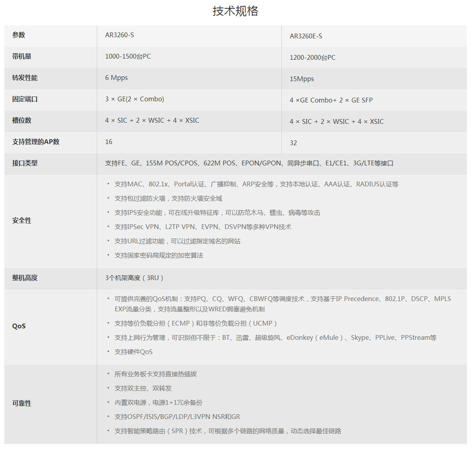Click the 1200-2000台PC value
This screenshot has width=474, height=449.
(313, 57)
